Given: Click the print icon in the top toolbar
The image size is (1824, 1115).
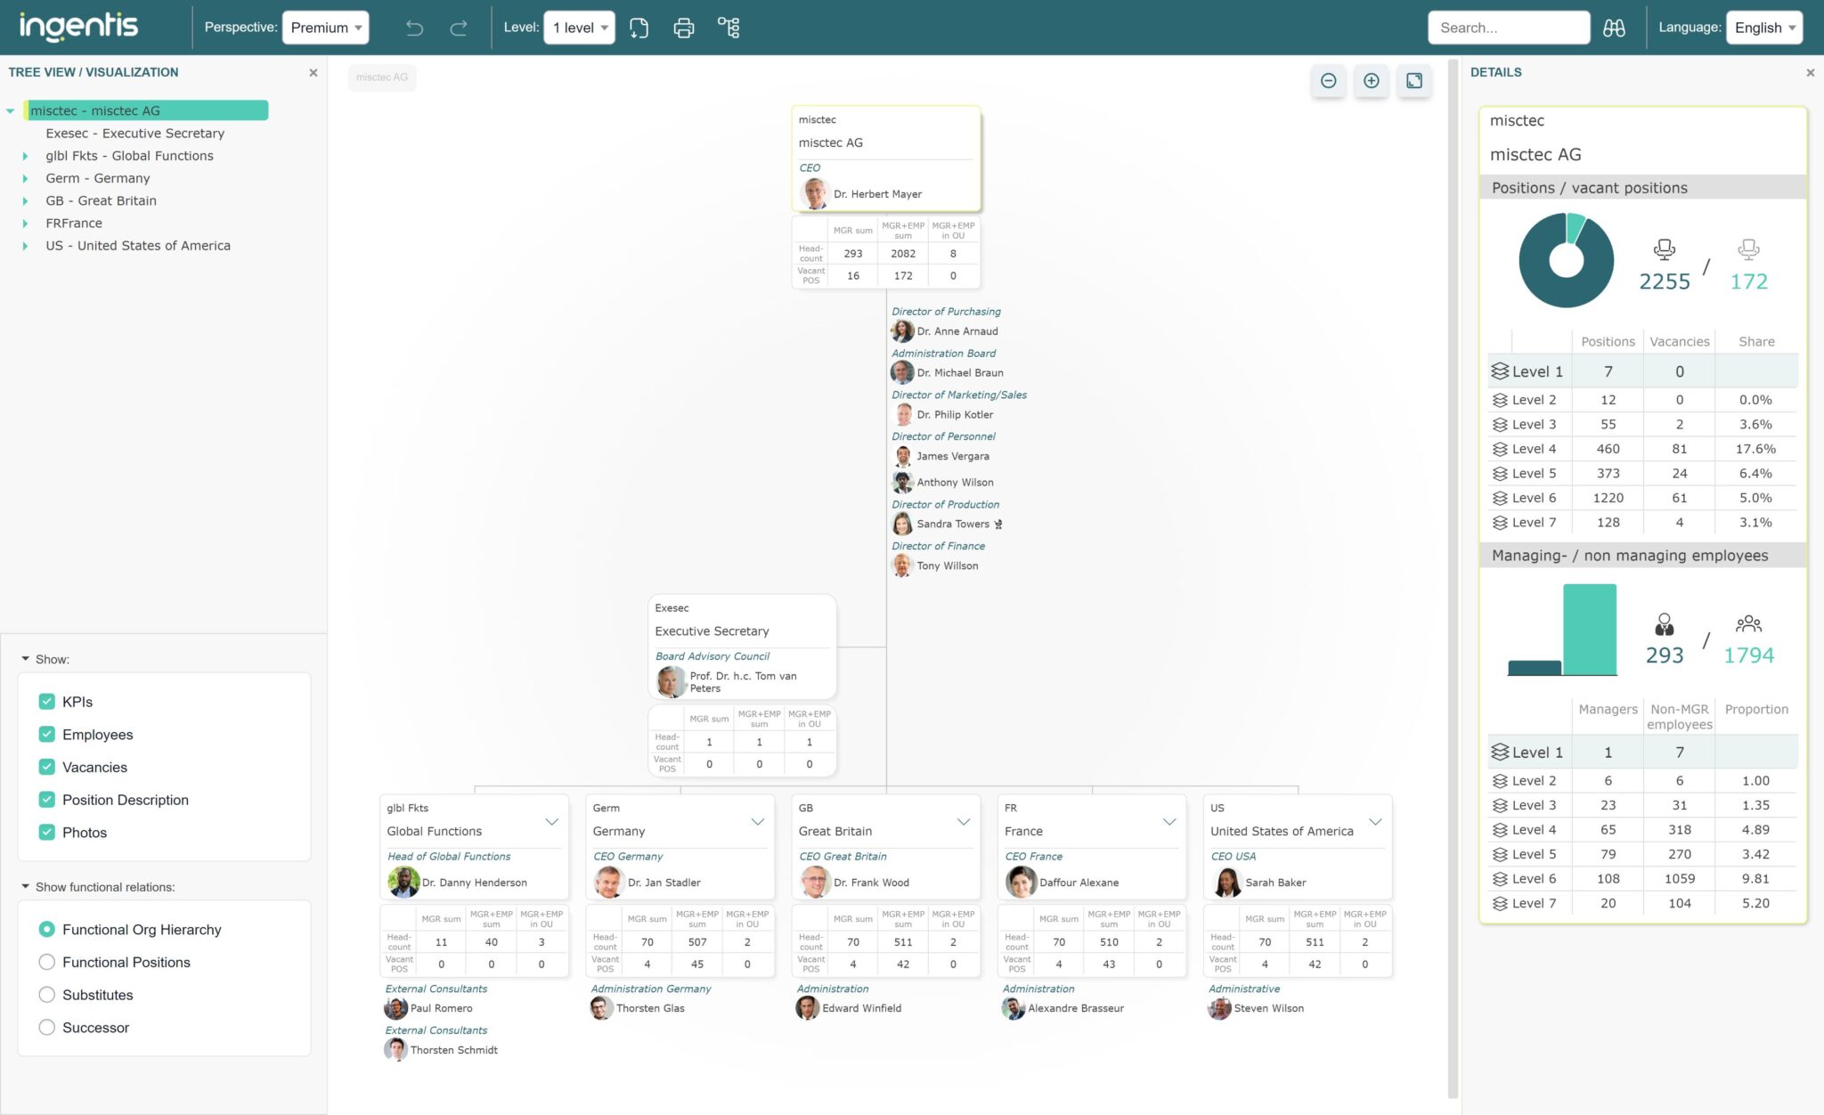Looking at the screenshot, I should 683,28.
